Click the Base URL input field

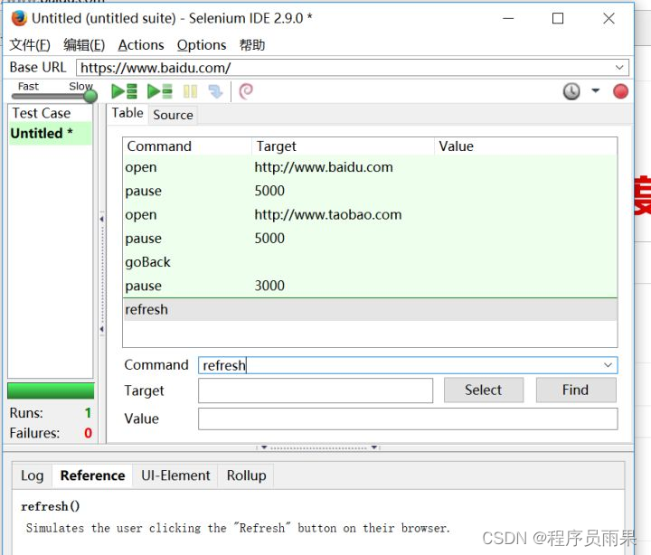[352, 67]
